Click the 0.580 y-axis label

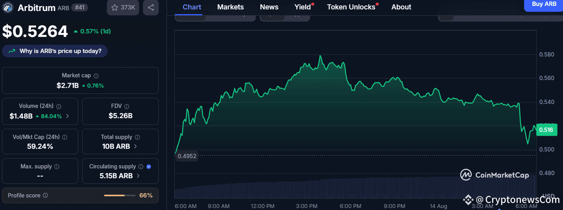(x=546, y=54)
